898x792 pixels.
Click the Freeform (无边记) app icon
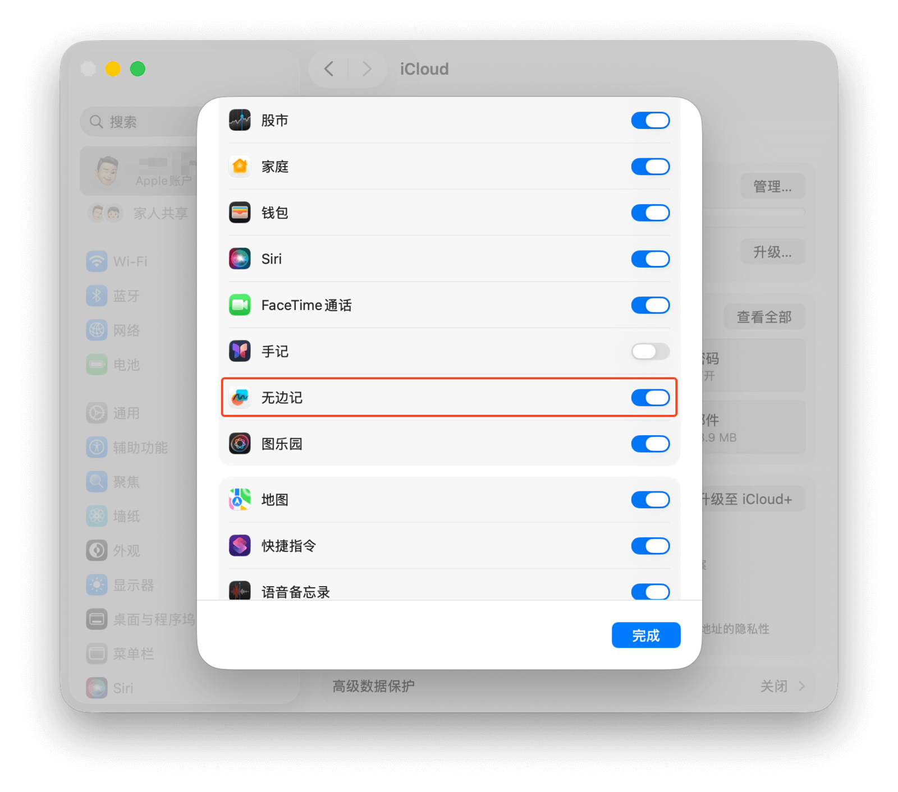(240, 397)
